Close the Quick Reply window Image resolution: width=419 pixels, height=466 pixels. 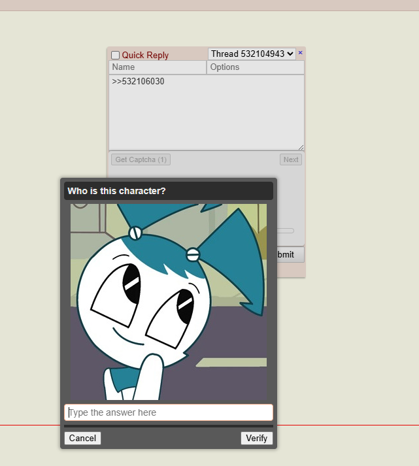(301, 52)
